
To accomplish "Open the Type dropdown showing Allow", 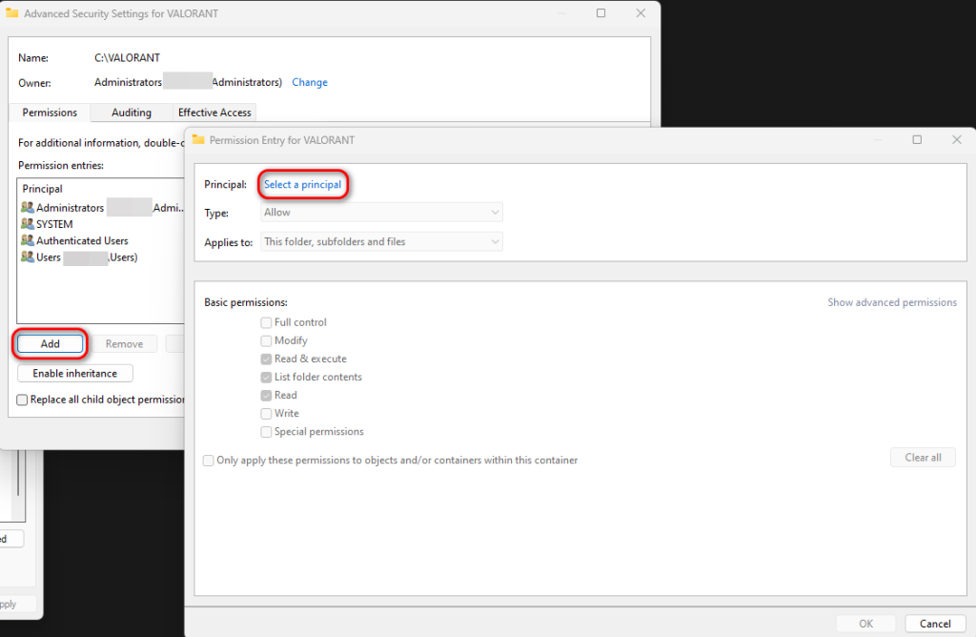I will [382, 213].
